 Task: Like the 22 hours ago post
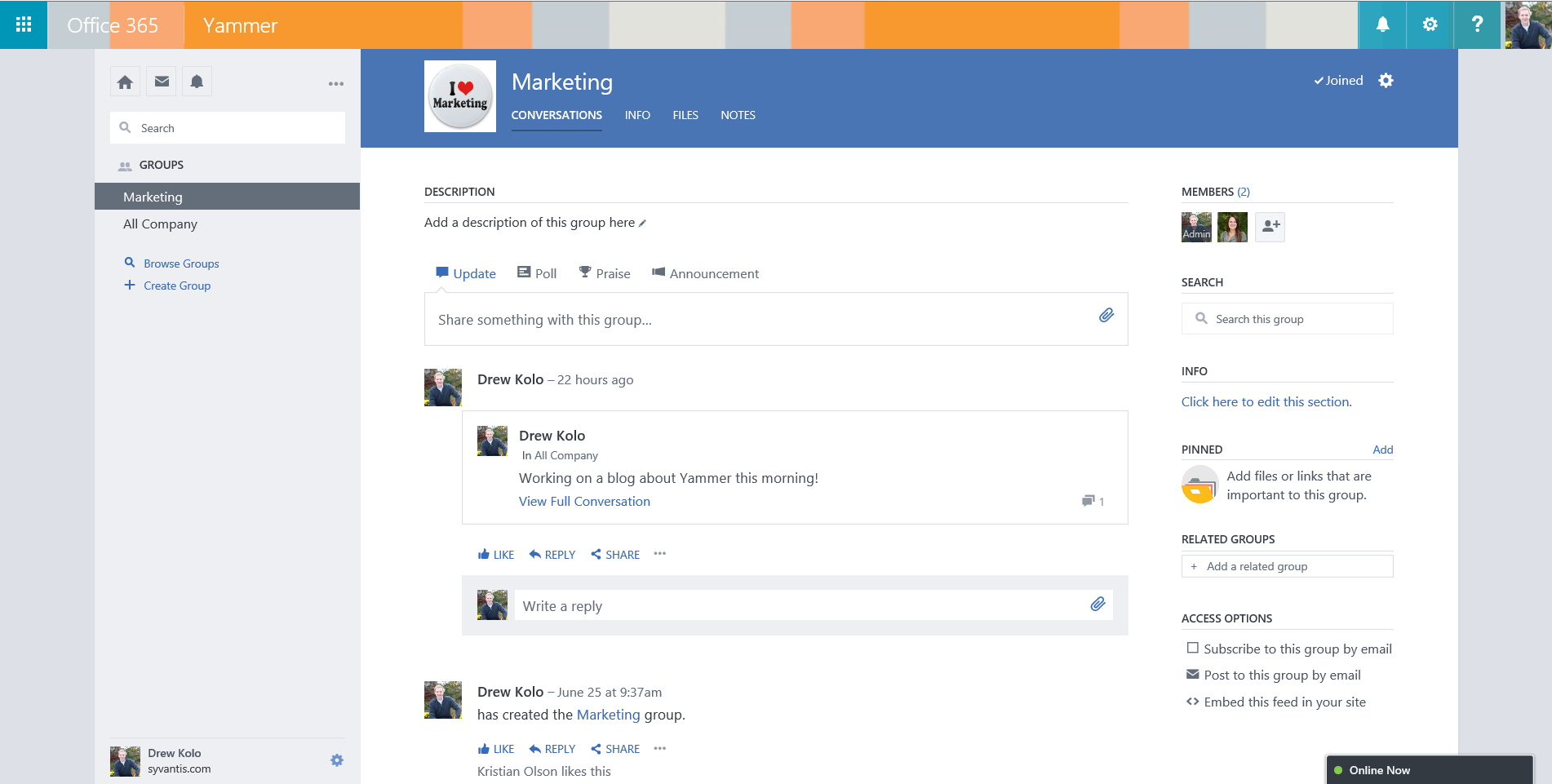click(496, 555)
